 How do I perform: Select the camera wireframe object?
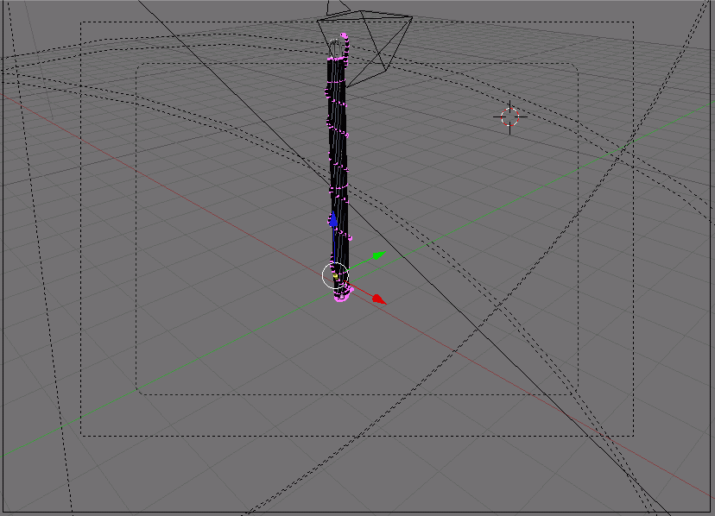364,46
